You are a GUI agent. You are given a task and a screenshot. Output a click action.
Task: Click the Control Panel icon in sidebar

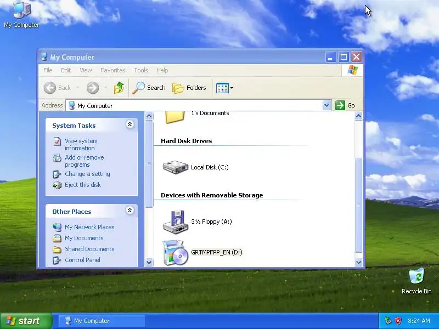tap(57, 260)
